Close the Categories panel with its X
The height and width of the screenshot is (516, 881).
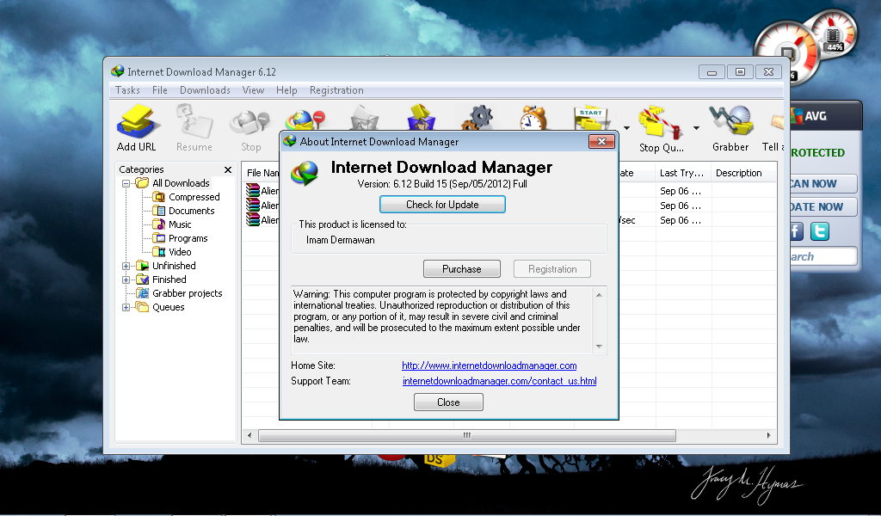(227, 169)
